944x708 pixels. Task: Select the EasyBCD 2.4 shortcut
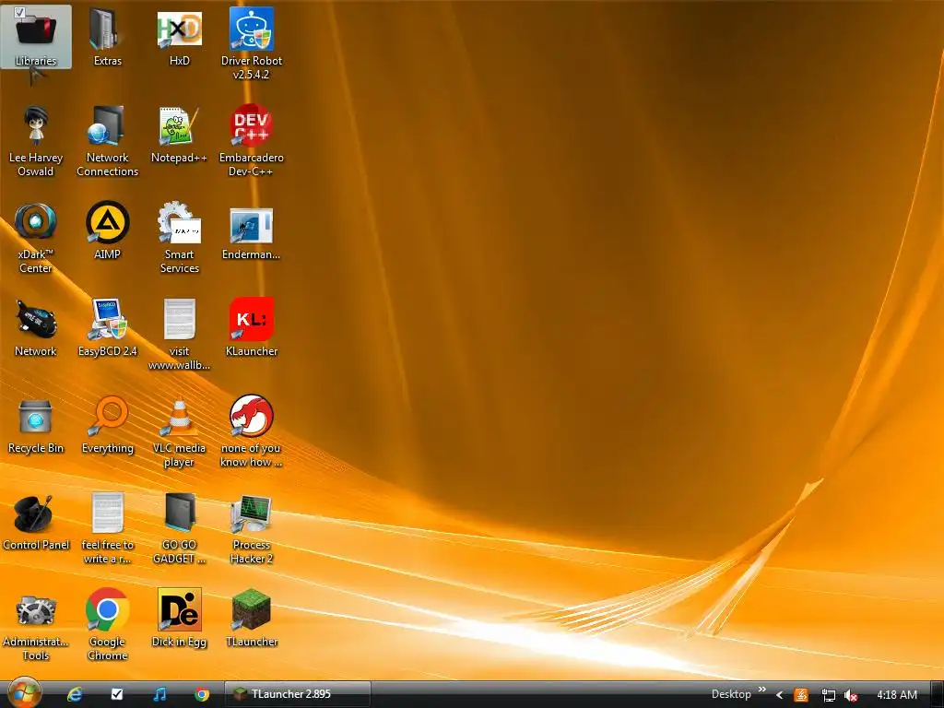(107, 327)
